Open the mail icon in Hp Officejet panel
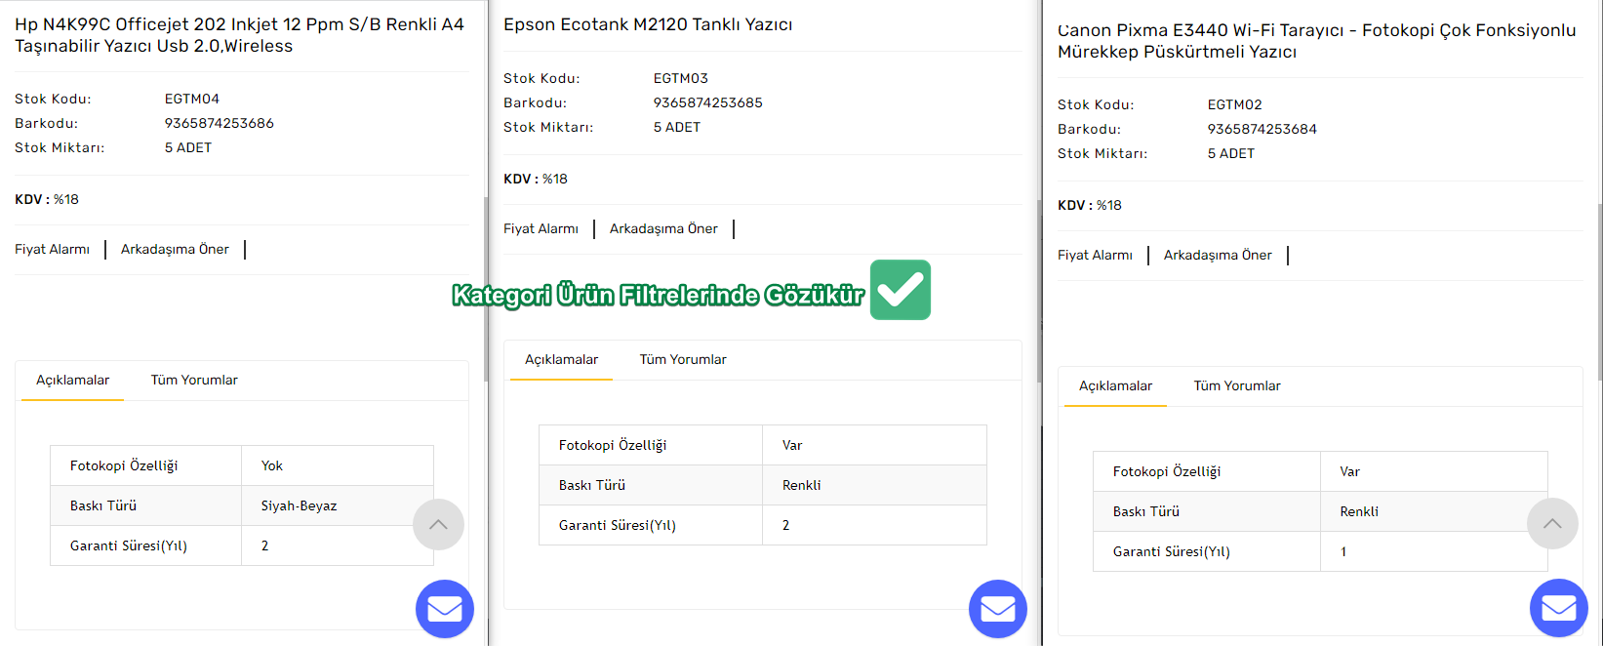The width and height of the screenshot is (1603, 646). [445, 609]
